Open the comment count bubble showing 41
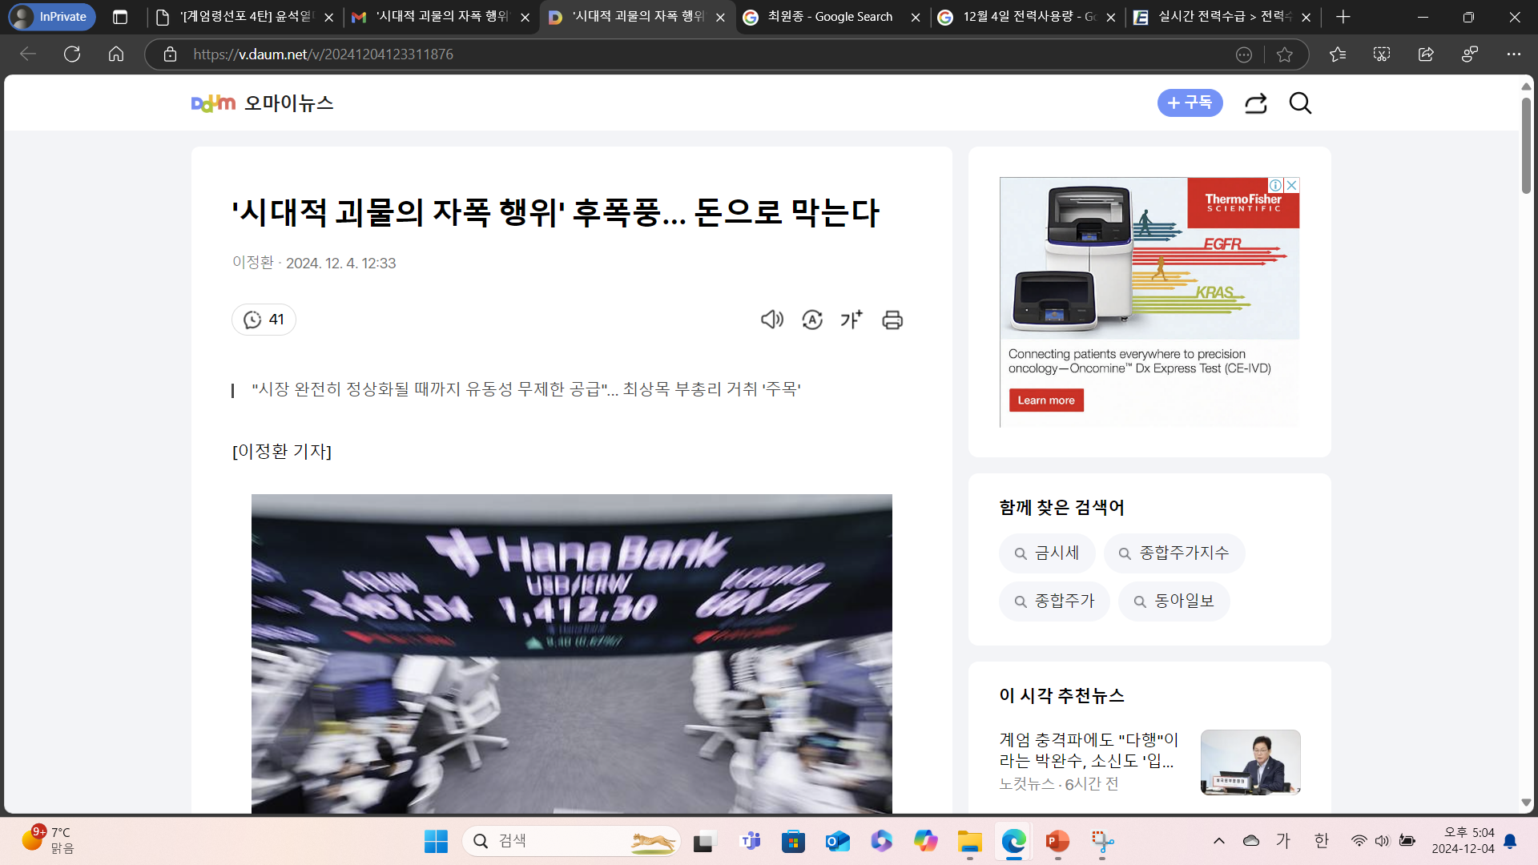This screenshot has height=865, width=1538. pyautogui.click(x=264, y=320)
